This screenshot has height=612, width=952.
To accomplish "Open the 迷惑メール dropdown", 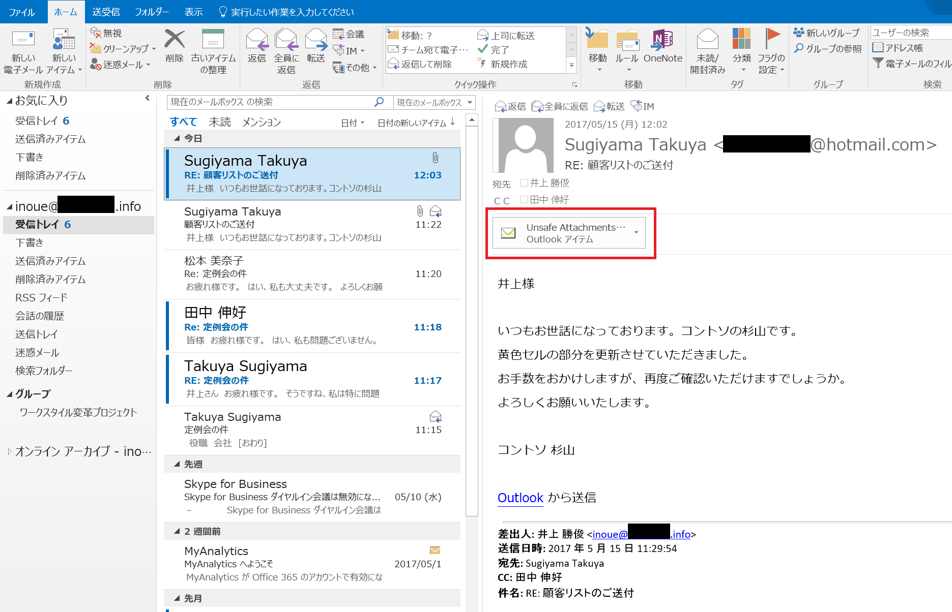I will [x=149, y=65].
